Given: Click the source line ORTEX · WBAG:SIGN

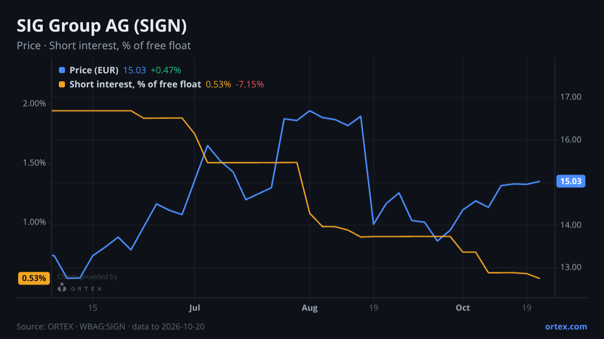Looking at the screenshot, I should 111,326.
